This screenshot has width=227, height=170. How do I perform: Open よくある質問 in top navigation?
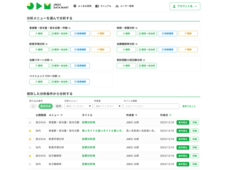82,6
